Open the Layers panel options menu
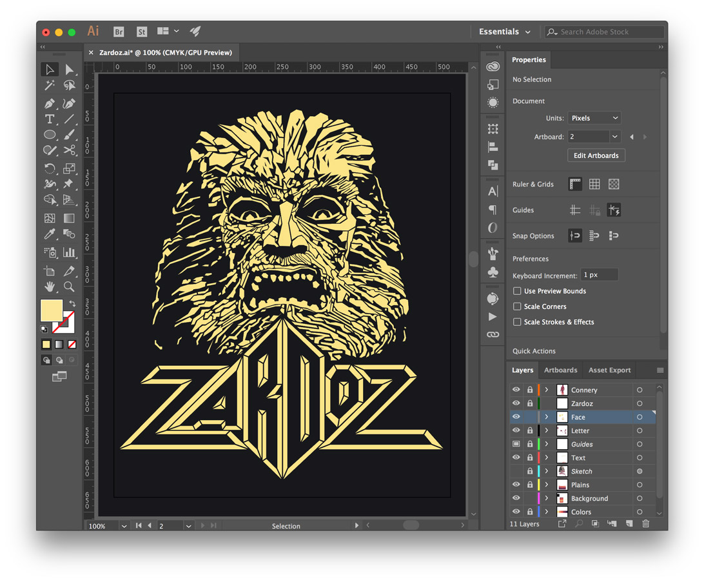The image size is (704, 582). click(x=660, y=370)
